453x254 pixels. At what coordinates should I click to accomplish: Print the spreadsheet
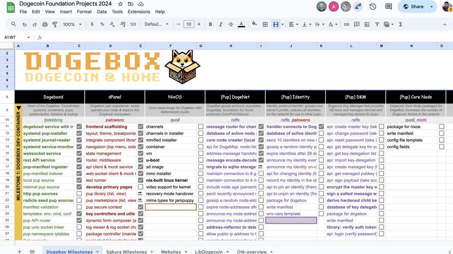coord(45,24)
